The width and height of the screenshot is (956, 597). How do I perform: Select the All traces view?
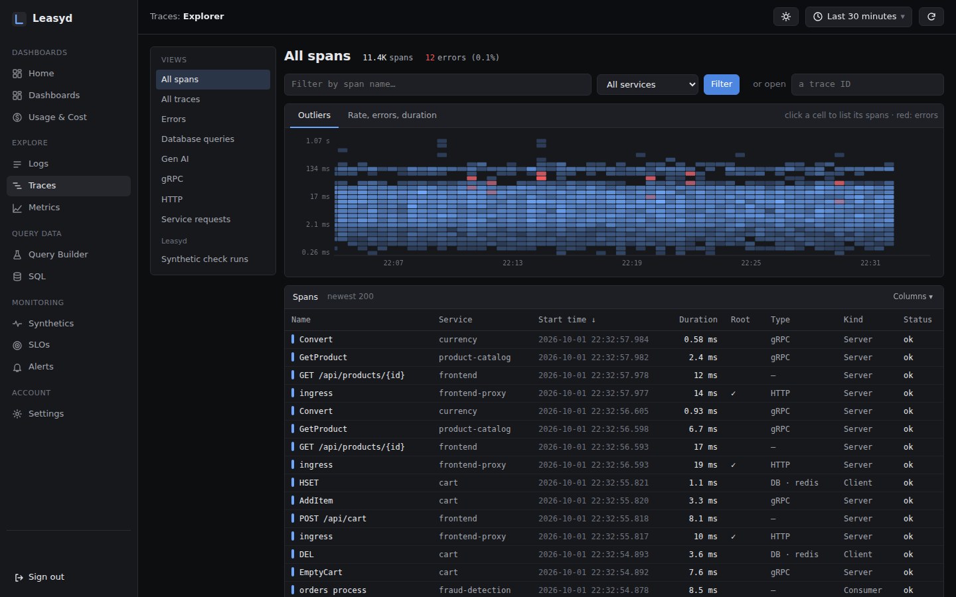coord(213,99)
